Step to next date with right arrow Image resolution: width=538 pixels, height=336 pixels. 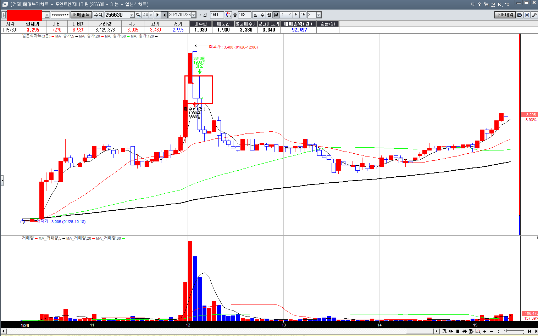coord(157,15)
